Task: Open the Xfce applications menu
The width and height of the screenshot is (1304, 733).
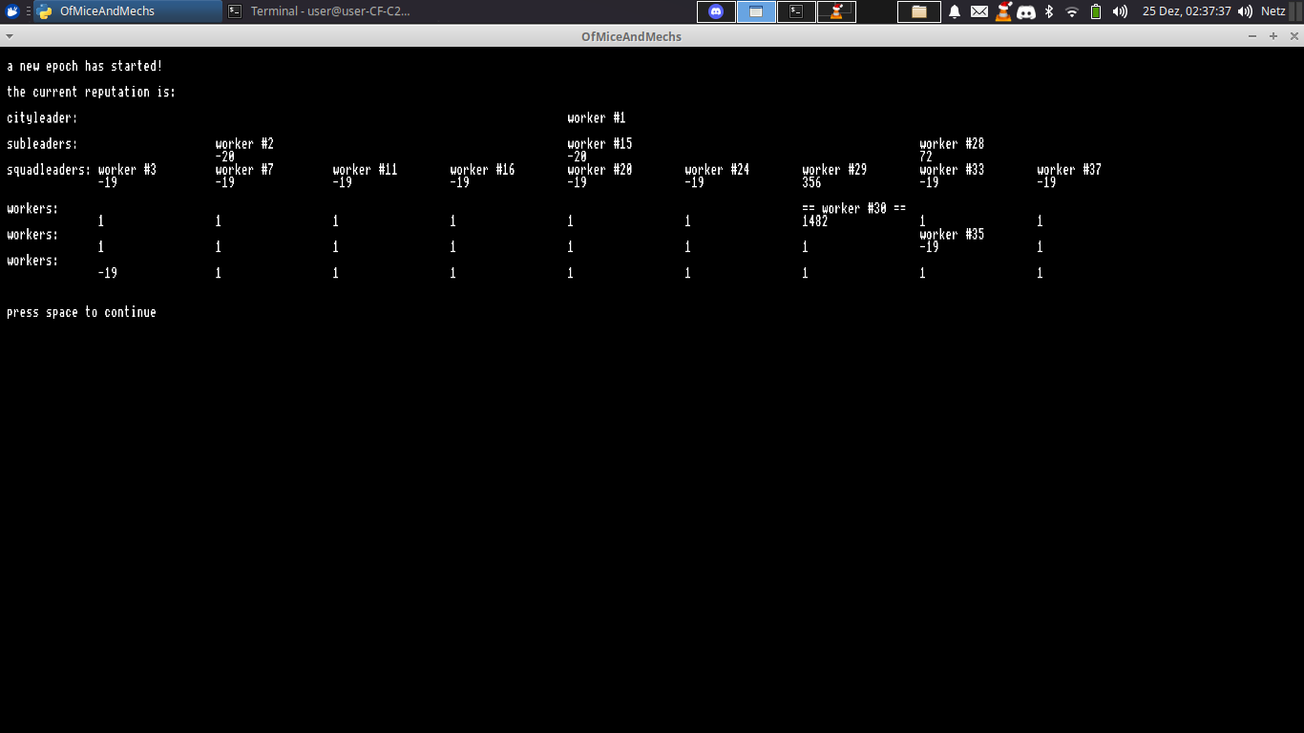Action: click(12, 11)
